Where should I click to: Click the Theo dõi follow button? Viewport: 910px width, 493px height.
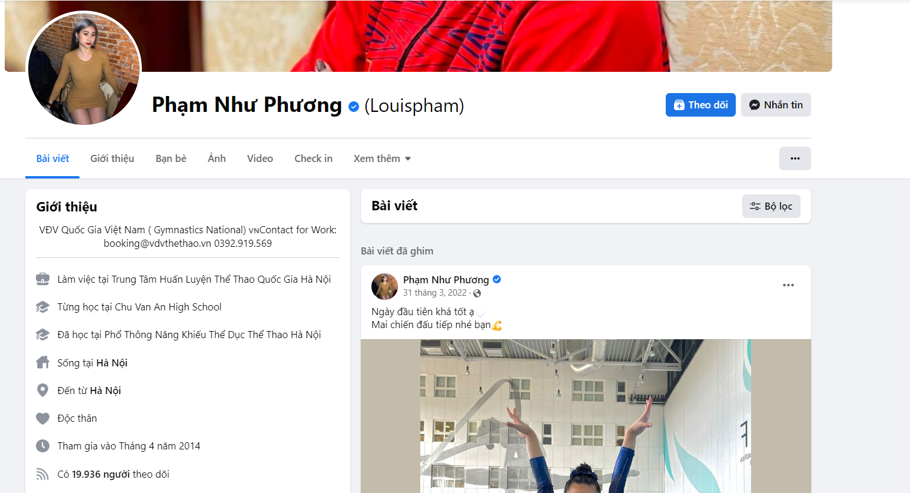(700, 105)
